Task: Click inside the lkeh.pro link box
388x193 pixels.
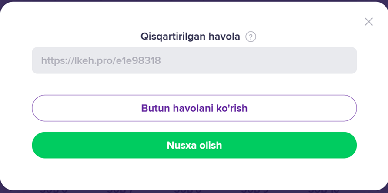Action: 194,60
